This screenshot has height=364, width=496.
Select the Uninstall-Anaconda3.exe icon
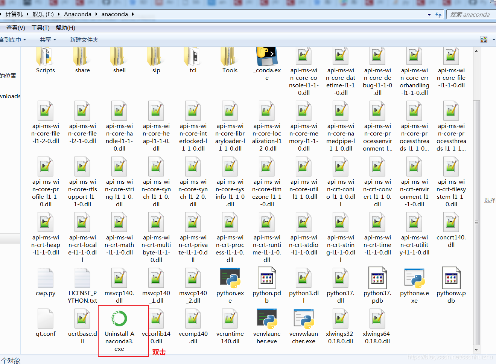pyautogui.click(x=119, y=318)
